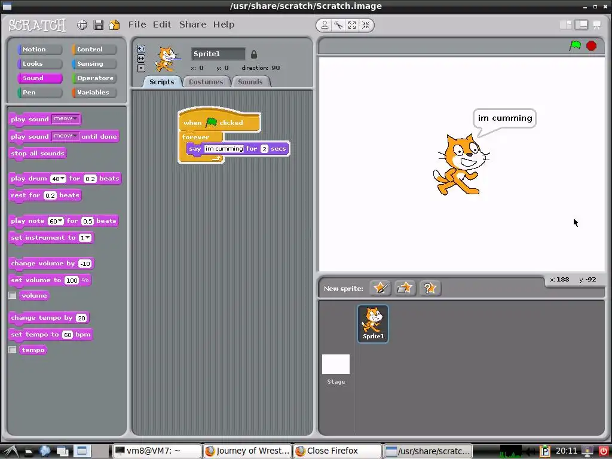The height and width of the screenshot is (459, 612).
Task: Select the Shrink sprite tool
Action: [x=366, y=25]
